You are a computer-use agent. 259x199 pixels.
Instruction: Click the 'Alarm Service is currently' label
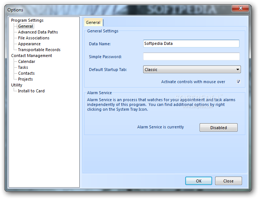[160, 127]
